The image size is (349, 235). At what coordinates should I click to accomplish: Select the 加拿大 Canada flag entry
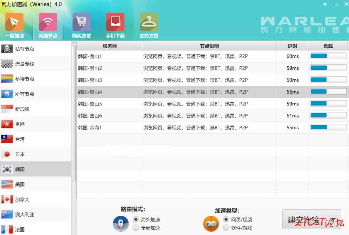[36, 199]
